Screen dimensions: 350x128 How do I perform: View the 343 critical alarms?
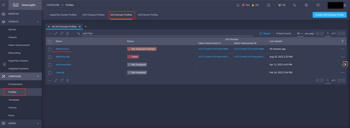point(246,5)
